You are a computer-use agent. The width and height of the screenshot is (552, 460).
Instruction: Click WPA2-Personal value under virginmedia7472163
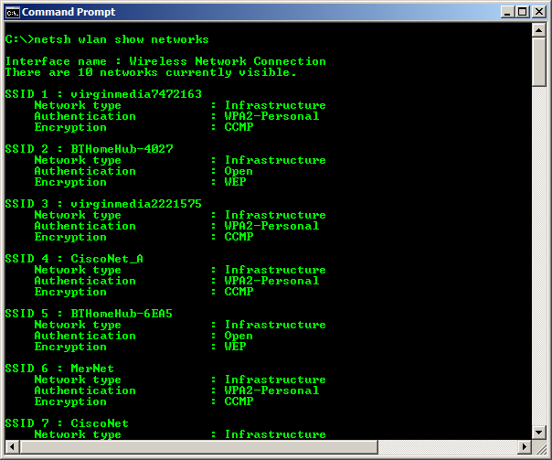click(271, 116)
